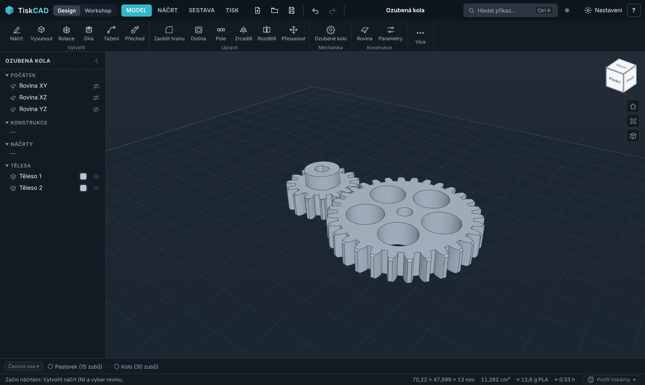Switch to the NÁČRT tab
This screenshot has width=645, height=385.
coord(168,10)
